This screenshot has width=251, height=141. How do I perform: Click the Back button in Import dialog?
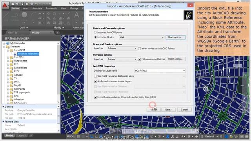[153, 110]
